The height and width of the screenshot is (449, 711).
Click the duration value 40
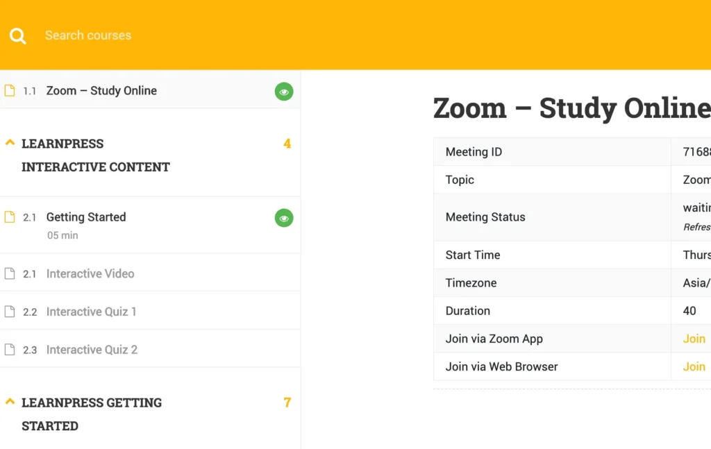689,311
